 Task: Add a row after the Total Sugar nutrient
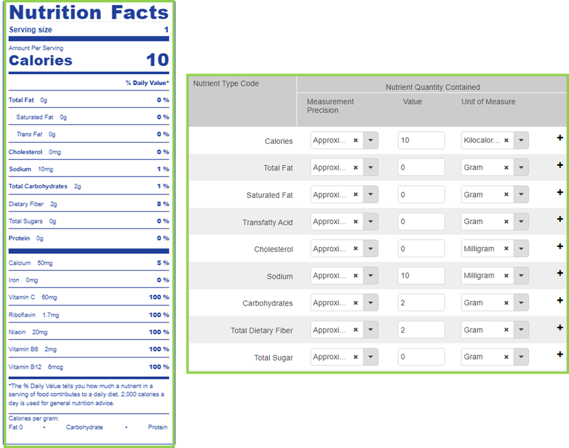point(560,355)
